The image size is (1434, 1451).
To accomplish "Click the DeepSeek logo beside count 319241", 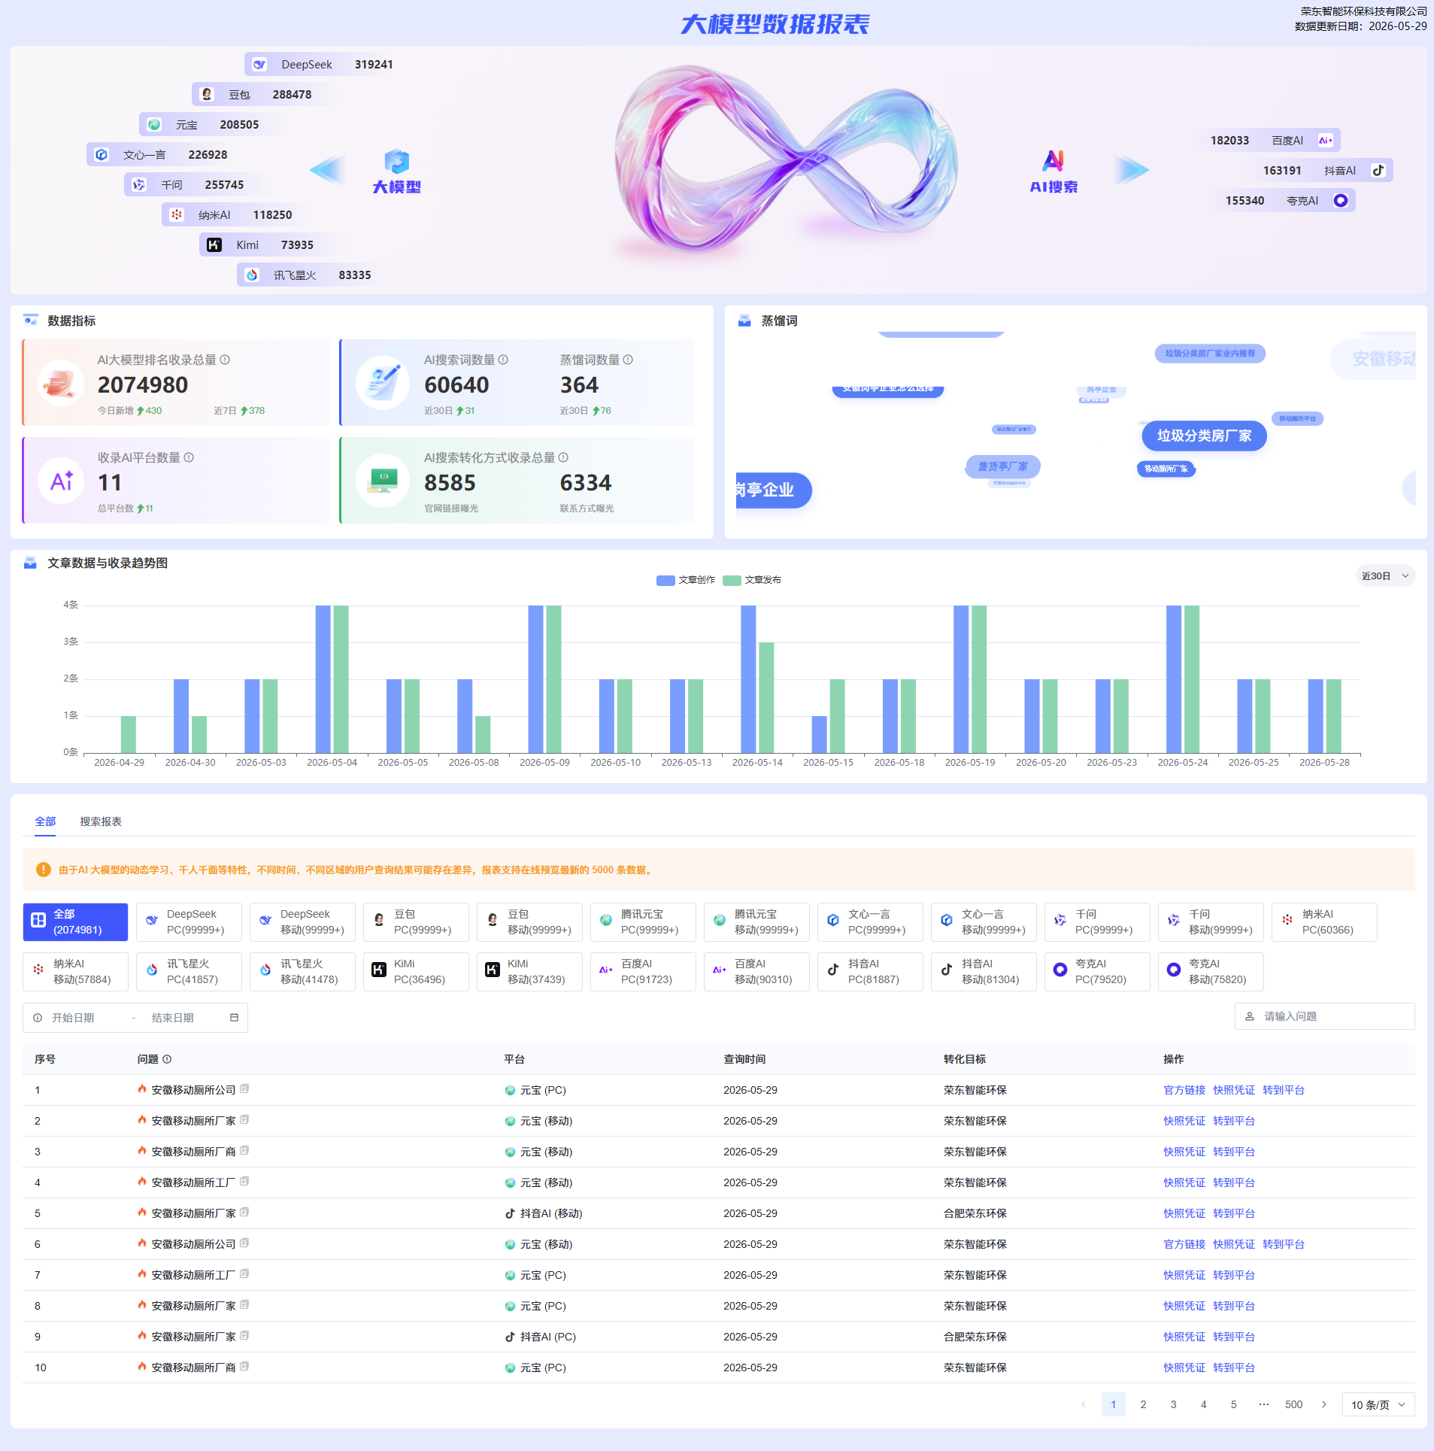I will (259, 65).
